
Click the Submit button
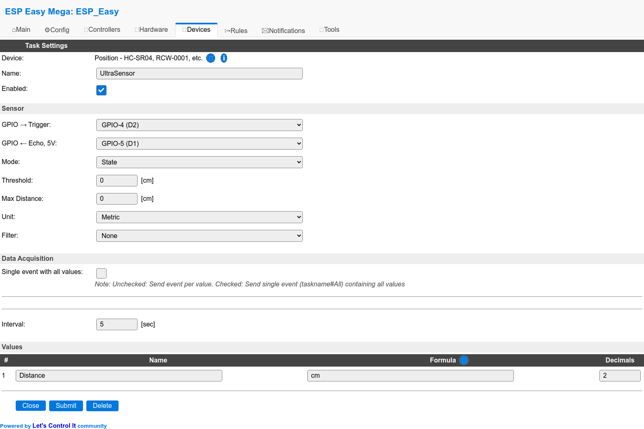[66, 406]
